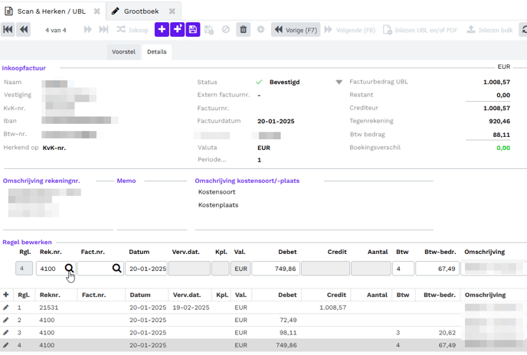
Task: Click Memo section heading
Action: tap(126, 181)
